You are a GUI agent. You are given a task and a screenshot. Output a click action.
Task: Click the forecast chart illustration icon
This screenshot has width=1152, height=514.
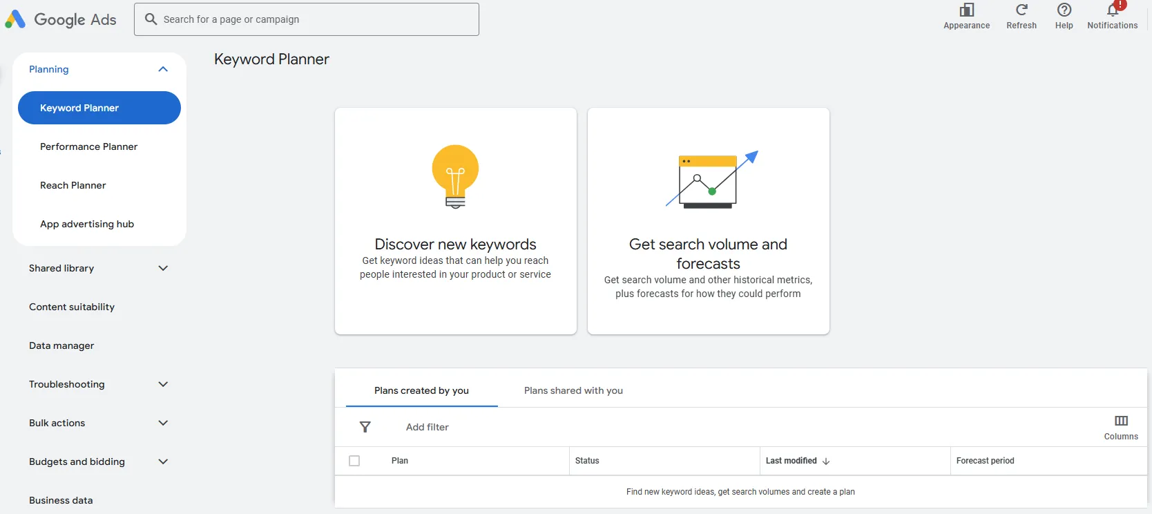click(x=712, y=180)
